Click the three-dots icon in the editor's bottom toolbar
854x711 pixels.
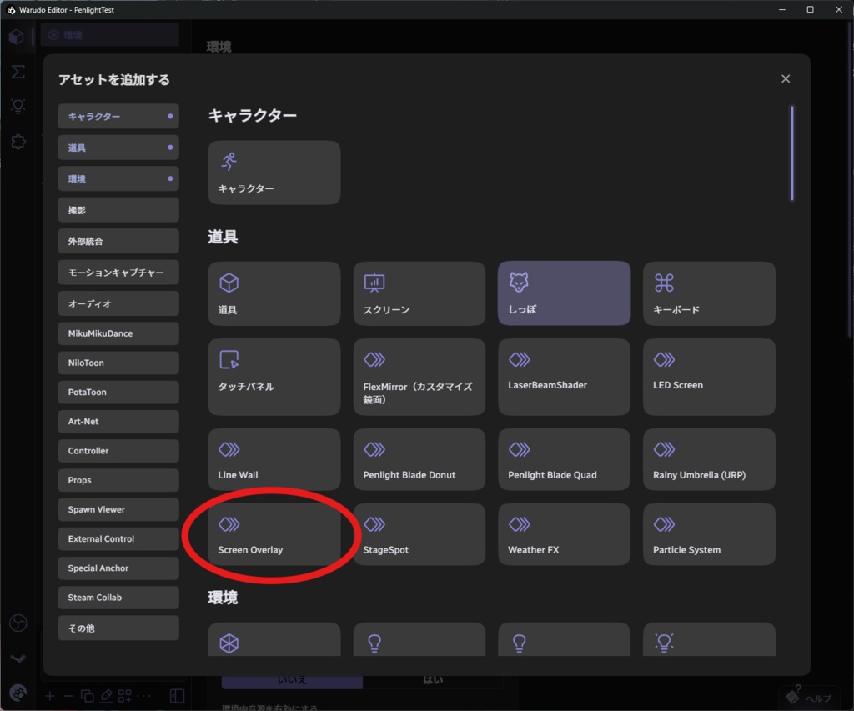(143, 696)
